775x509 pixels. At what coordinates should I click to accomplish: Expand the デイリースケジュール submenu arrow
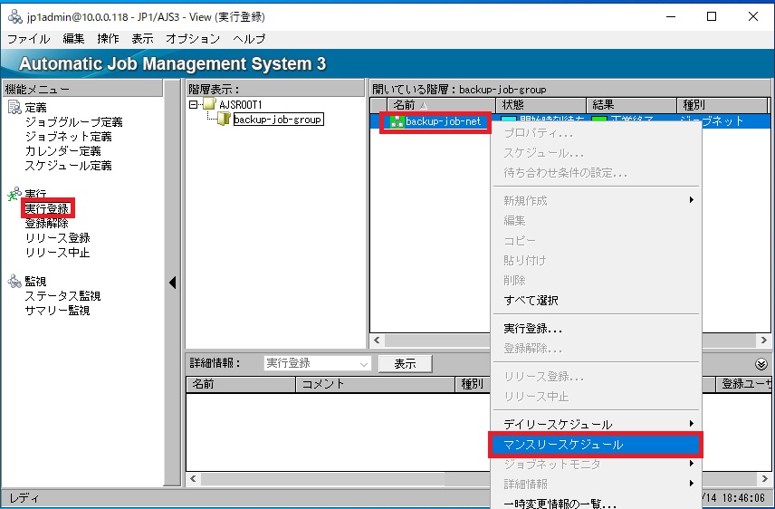pos(692,424)
